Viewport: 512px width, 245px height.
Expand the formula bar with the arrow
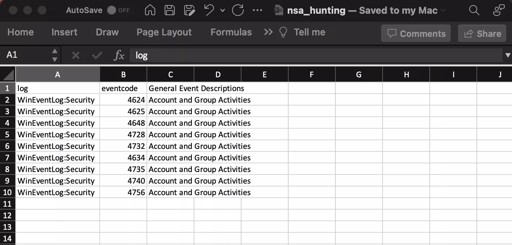[x=508, y=55]
